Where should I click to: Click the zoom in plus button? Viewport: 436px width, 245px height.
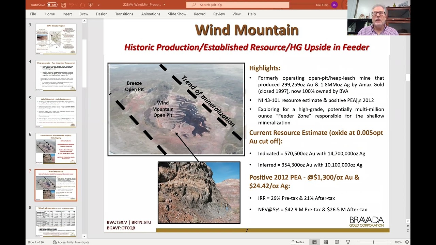click(x=390, y=242)
